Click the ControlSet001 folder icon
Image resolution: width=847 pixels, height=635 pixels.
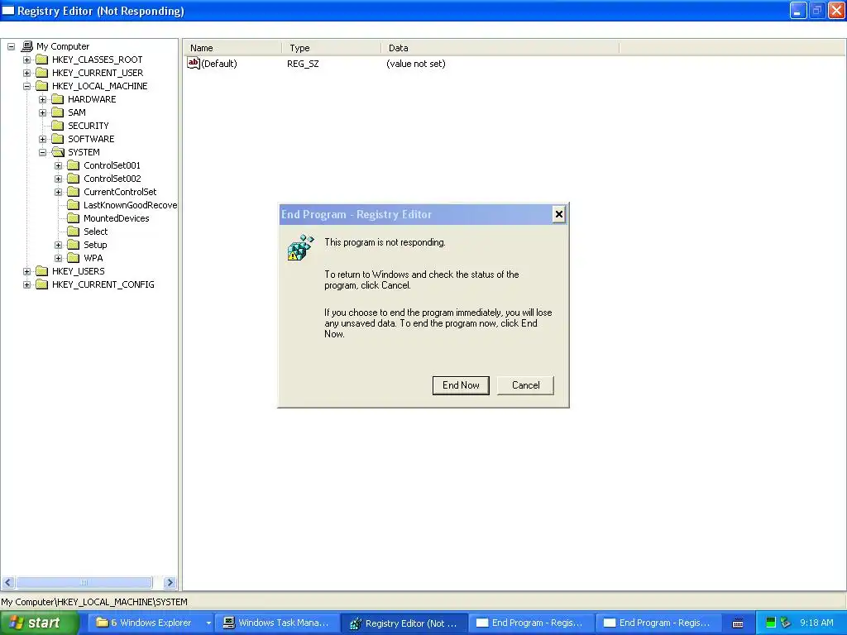click(73, 165)
